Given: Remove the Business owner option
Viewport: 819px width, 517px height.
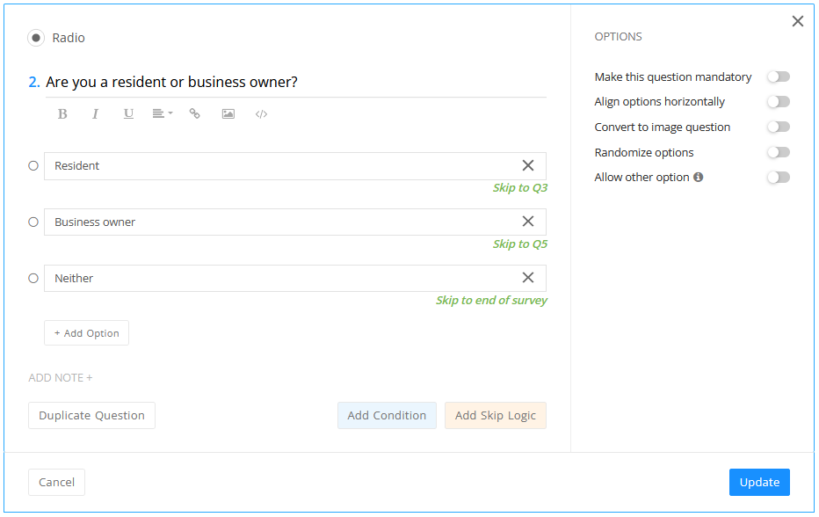Looking at the screenshot, I should pos(528,222).
